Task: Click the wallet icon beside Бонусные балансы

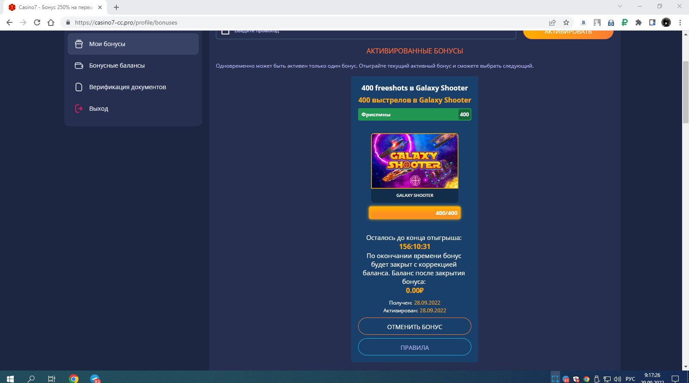Action: (x=79, y=65)
